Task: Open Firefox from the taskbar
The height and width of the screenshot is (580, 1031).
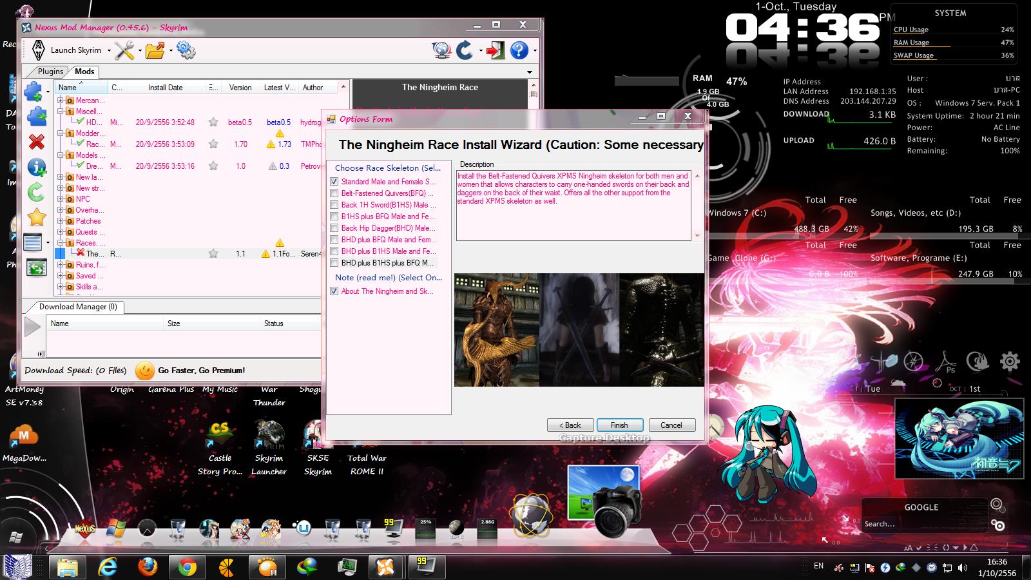Action: [148, 566]
